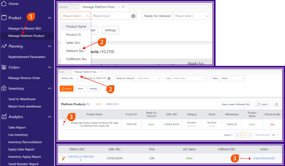Click the Export button
This screenshot has width=285, height=166.
[262, 104]
